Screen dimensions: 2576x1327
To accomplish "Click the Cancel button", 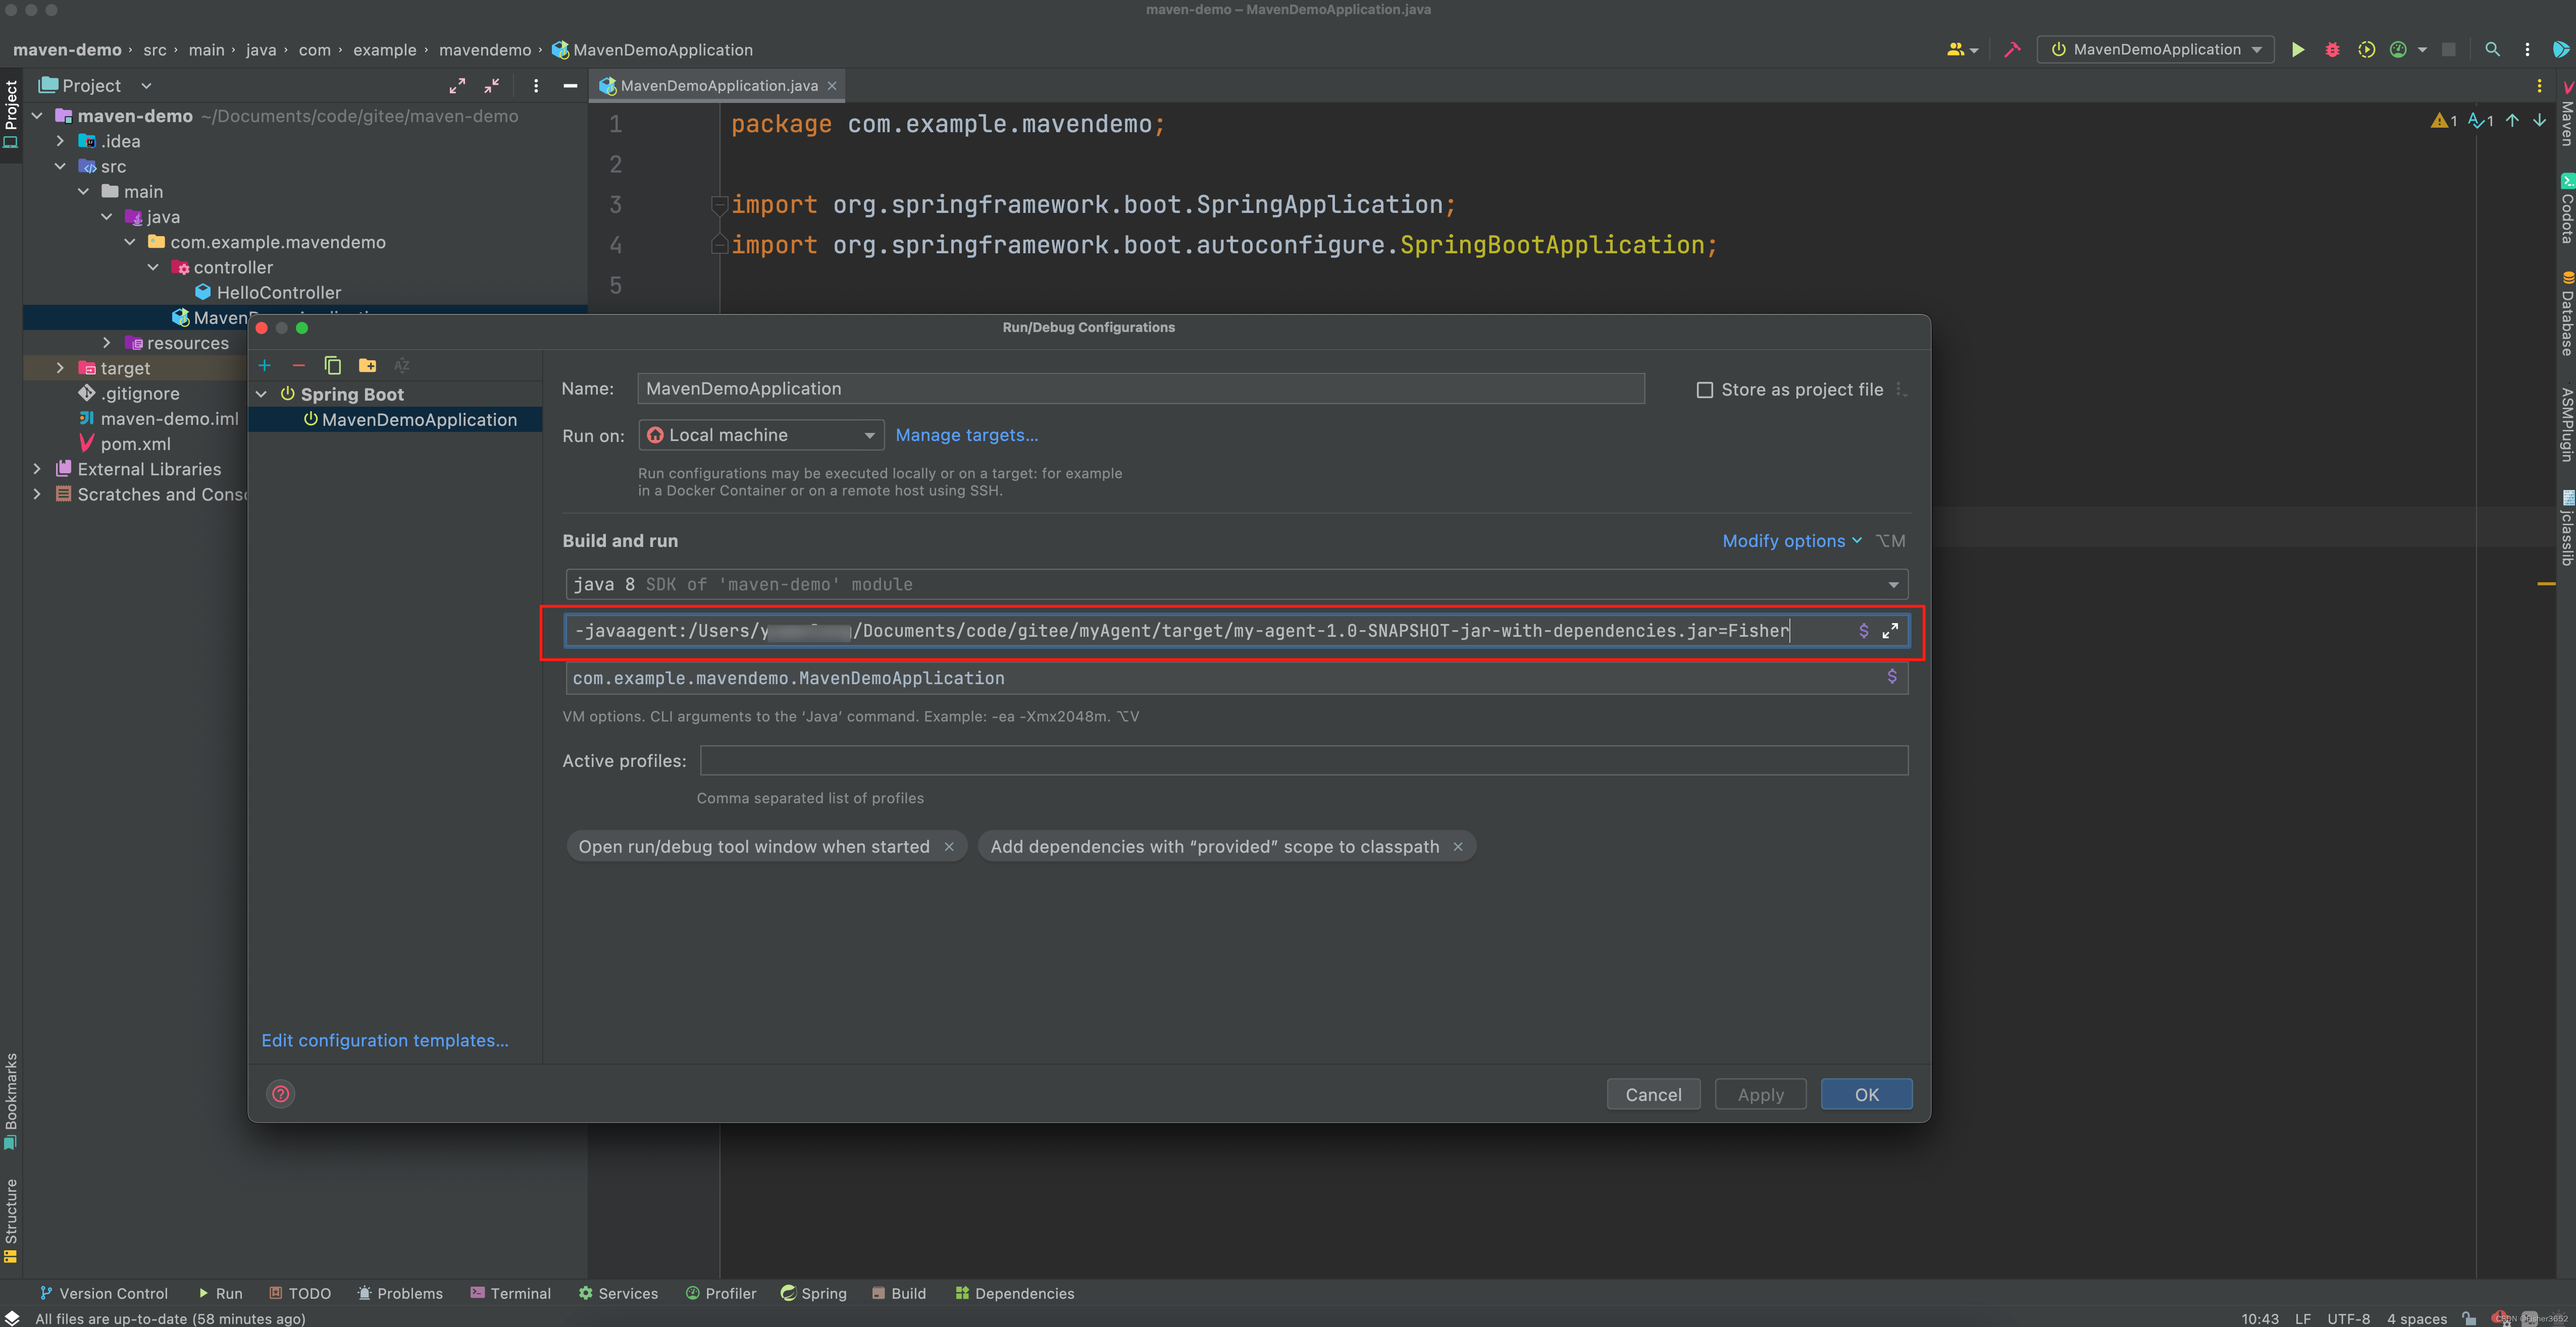I will [x=1653, y=1094].
